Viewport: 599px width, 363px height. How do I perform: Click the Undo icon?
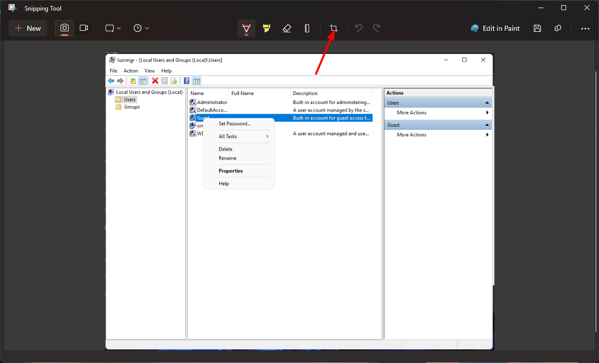coord(359,28)
